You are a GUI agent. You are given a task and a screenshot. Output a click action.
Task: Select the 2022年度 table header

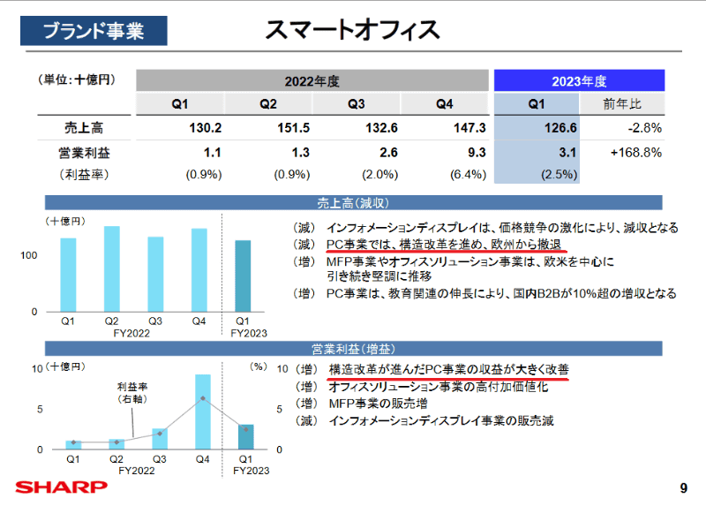click(x=312, y=80)
